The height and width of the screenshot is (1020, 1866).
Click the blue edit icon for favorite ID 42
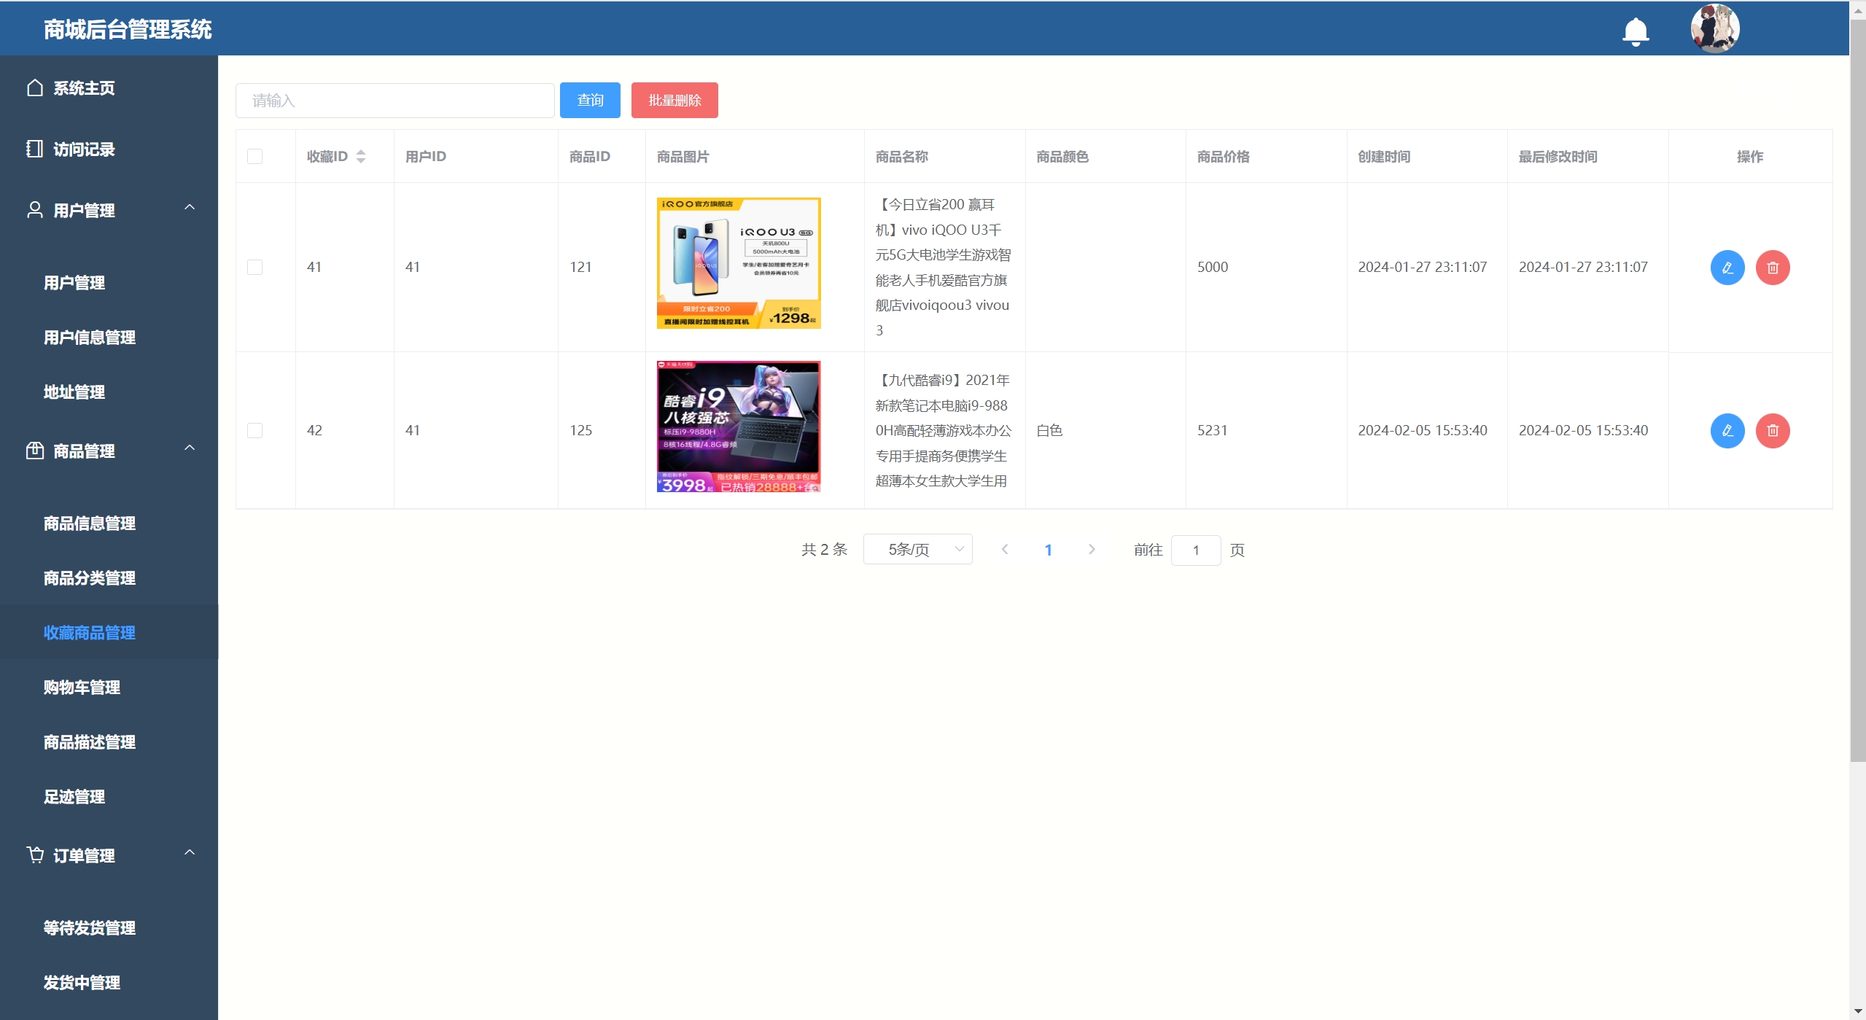[x=1727, y=431]
